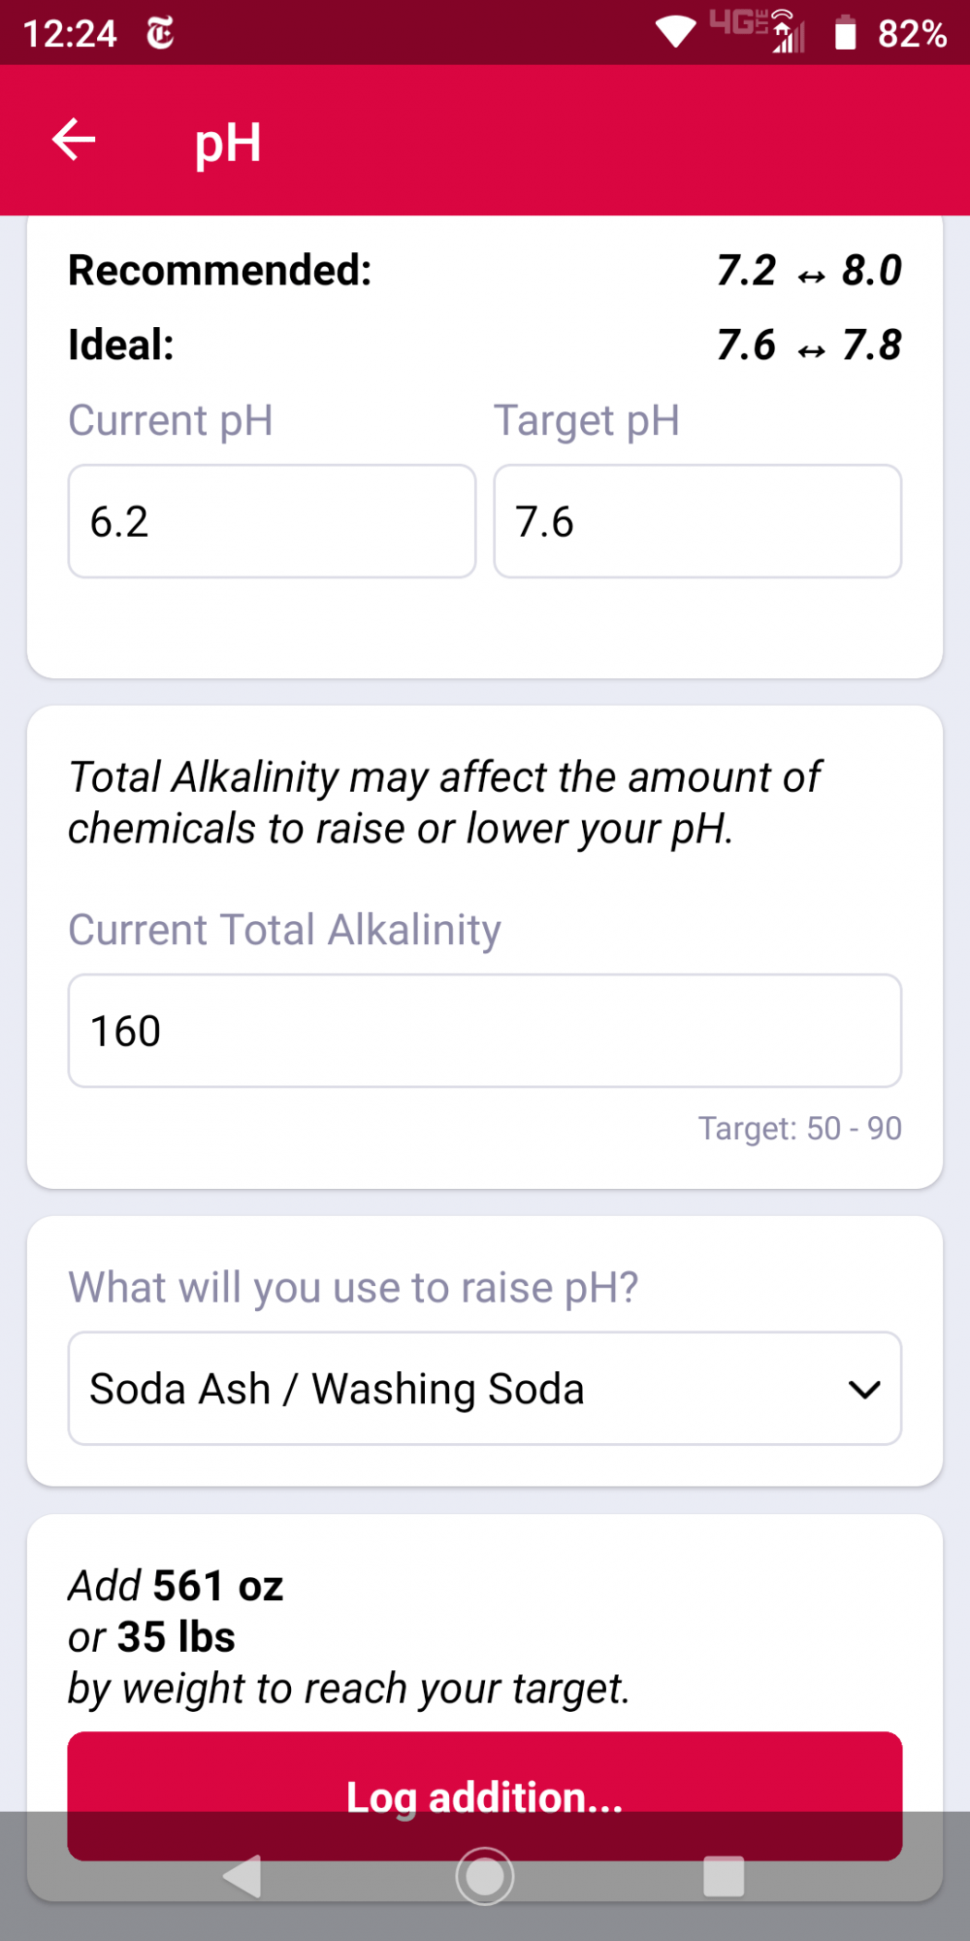This screenshot has width=970, height=1941.
Task: Open the Soda Ash / Washing Soda dropdown
Action: [x=485, y=1389]
